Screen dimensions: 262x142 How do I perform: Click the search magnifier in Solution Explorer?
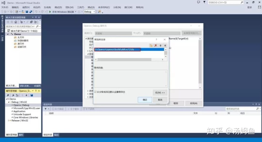(37, 27)
